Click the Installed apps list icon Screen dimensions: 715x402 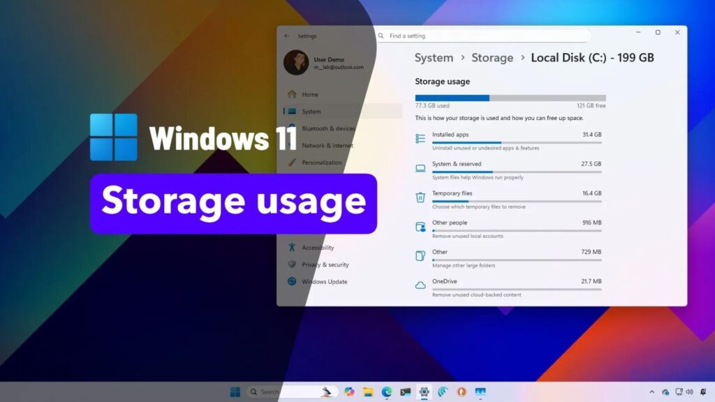point(420,138)
